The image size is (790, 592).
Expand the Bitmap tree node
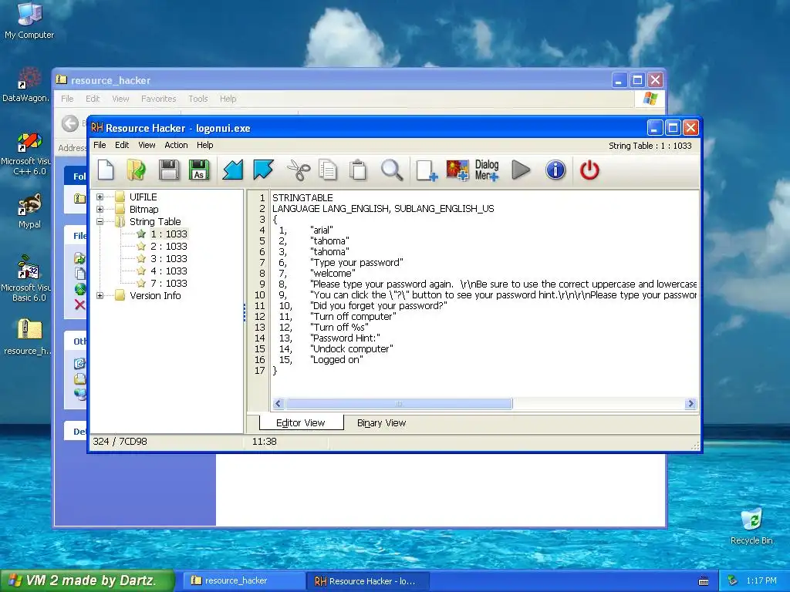pos(100,209)
